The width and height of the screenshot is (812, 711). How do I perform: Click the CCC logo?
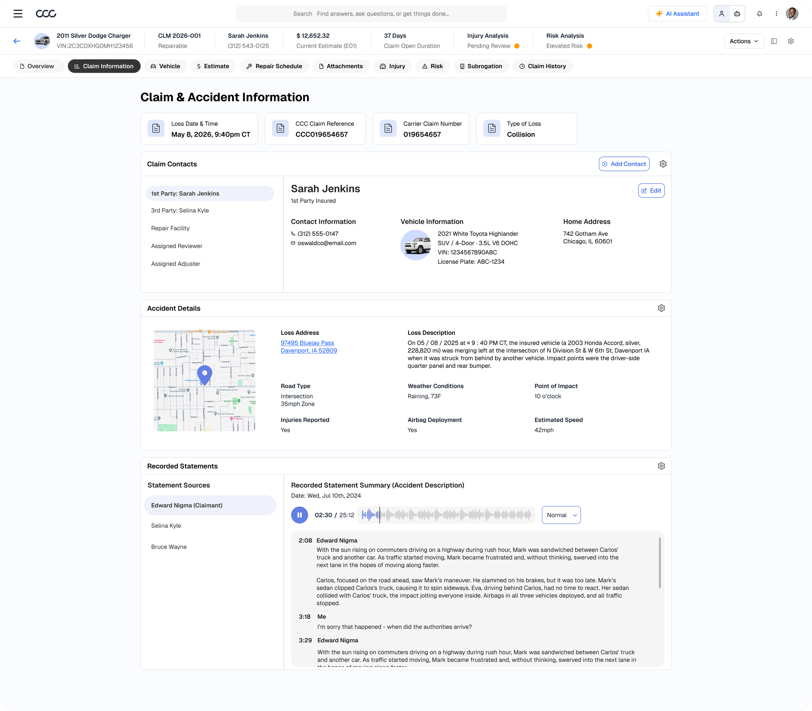point(46,14)
